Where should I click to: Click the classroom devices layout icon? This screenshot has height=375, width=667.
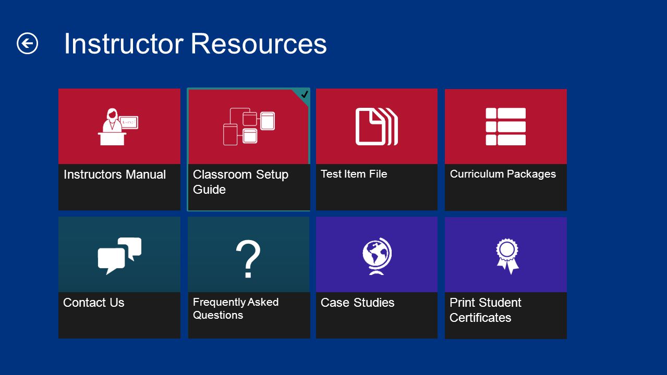coord(249,127)
